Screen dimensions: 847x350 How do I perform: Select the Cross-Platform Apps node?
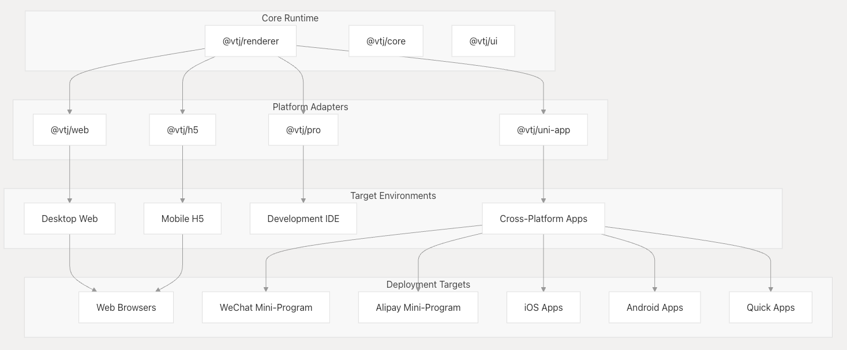coord(544,219)
